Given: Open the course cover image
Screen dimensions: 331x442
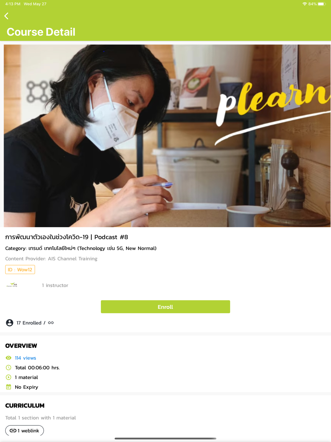Looking at the screenshot, I should 167,136.
